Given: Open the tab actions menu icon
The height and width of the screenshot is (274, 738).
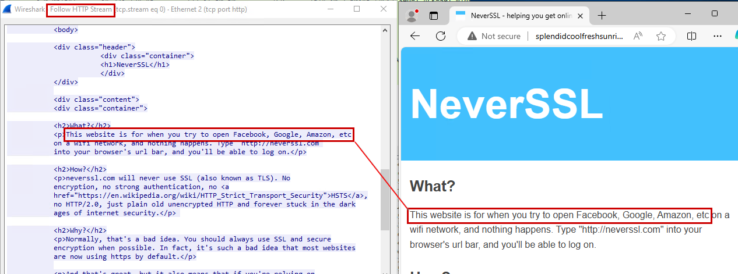Looking at the screenshot, I should tap(433, 16).
